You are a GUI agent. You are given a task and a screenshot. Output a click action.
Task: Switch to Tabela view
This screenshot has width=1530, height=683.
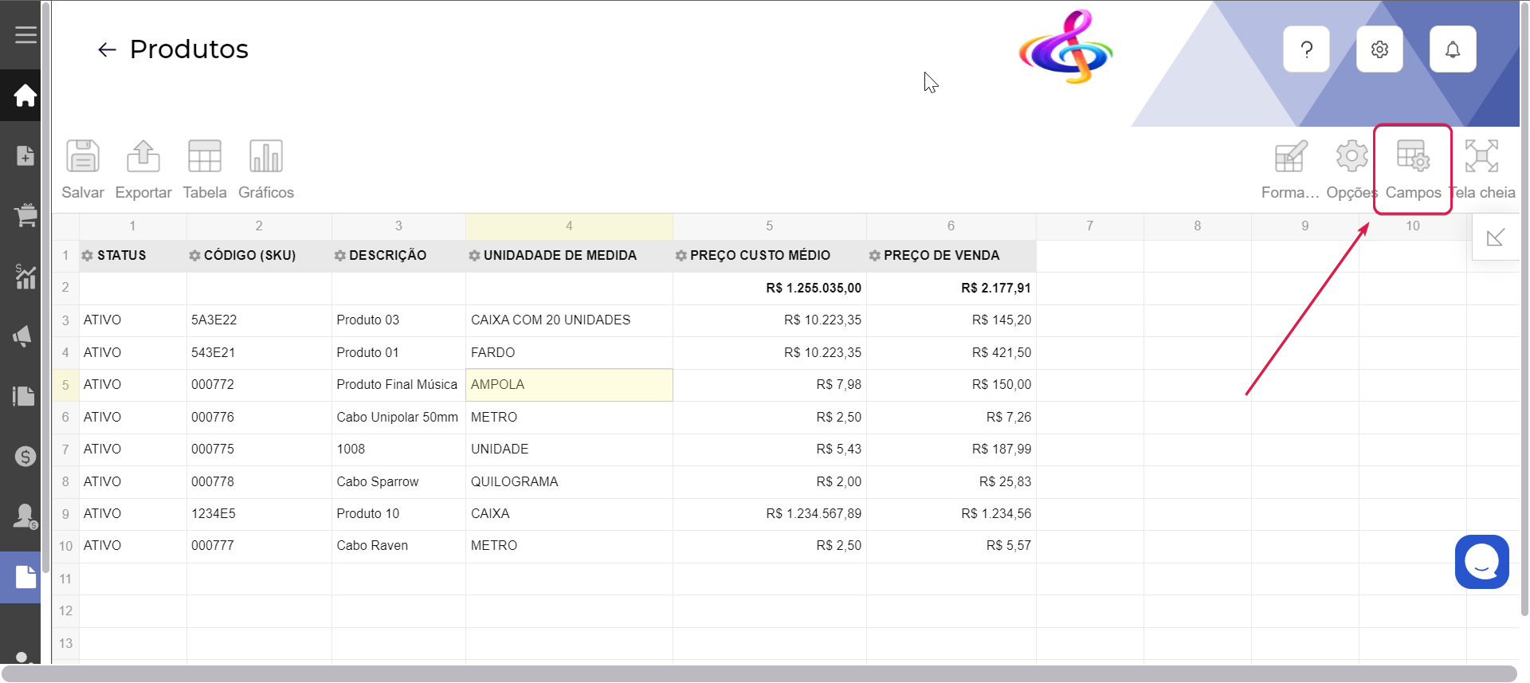click(x=205, y=168)
